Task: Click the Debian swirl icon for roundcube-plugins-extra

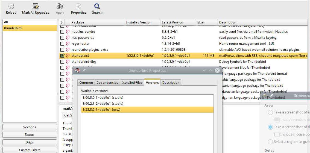Action: [x=68, y=49]
